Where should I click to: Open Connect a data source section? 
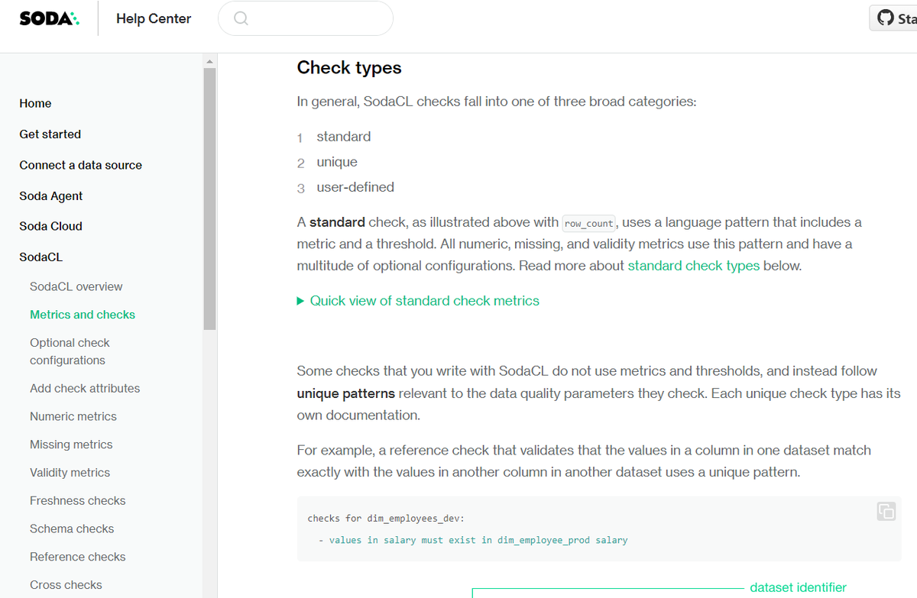pos(80,165)
